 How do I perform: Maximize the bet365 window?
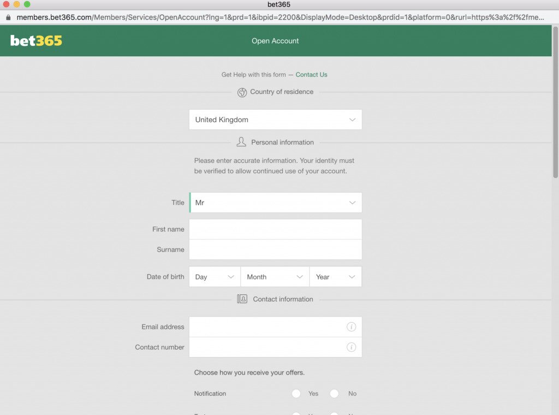[27, 4]
